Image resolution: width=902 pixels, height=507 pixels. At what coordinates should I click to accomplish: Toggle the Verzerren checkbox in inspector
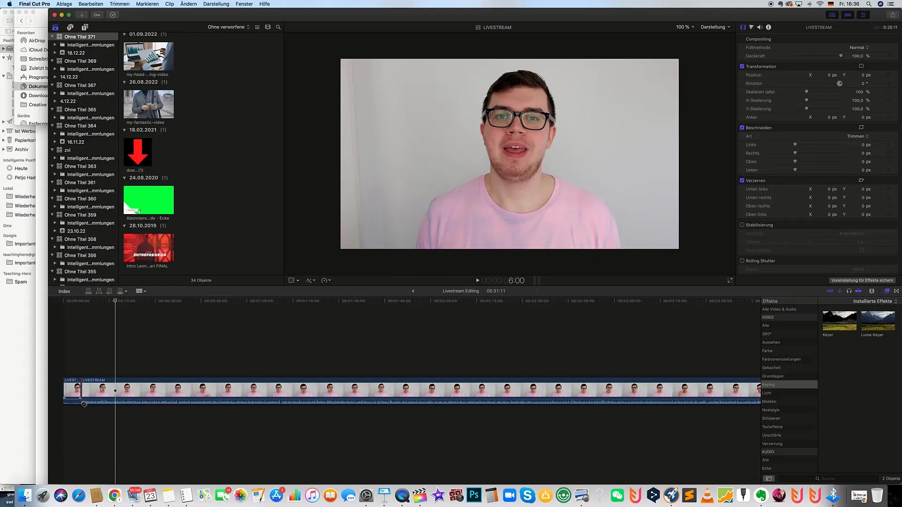click(742, 180)
